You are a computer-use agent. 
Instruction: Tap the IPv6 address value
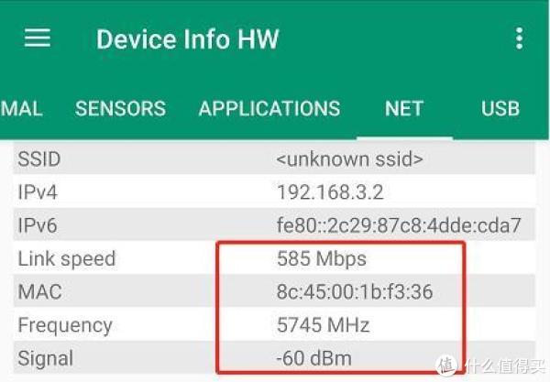point(399,225)
